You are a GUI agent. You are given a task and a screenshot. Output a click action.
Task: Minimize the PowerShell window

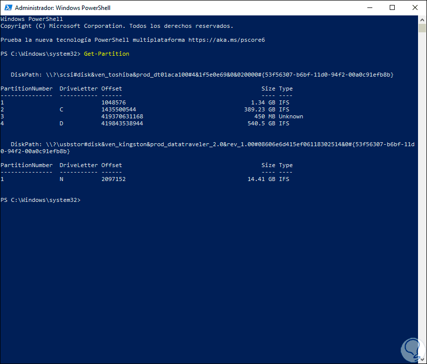pos(369,7)
